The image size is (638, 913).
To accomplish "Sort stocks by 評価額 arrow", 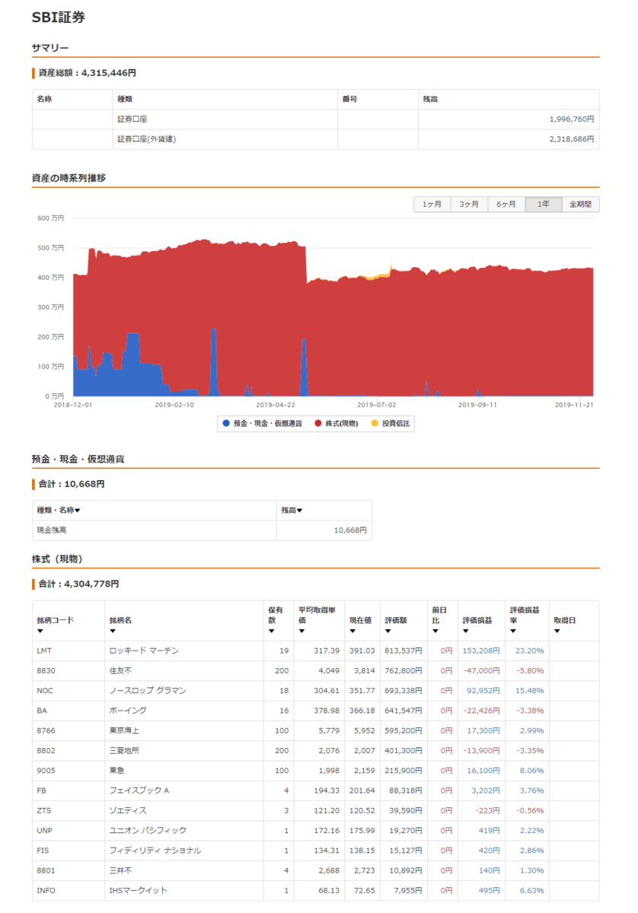I will coord(388,631).
